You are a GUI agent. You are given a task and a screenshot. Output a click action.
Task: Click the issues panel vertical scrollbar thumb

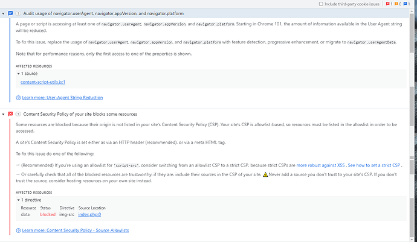412,32
